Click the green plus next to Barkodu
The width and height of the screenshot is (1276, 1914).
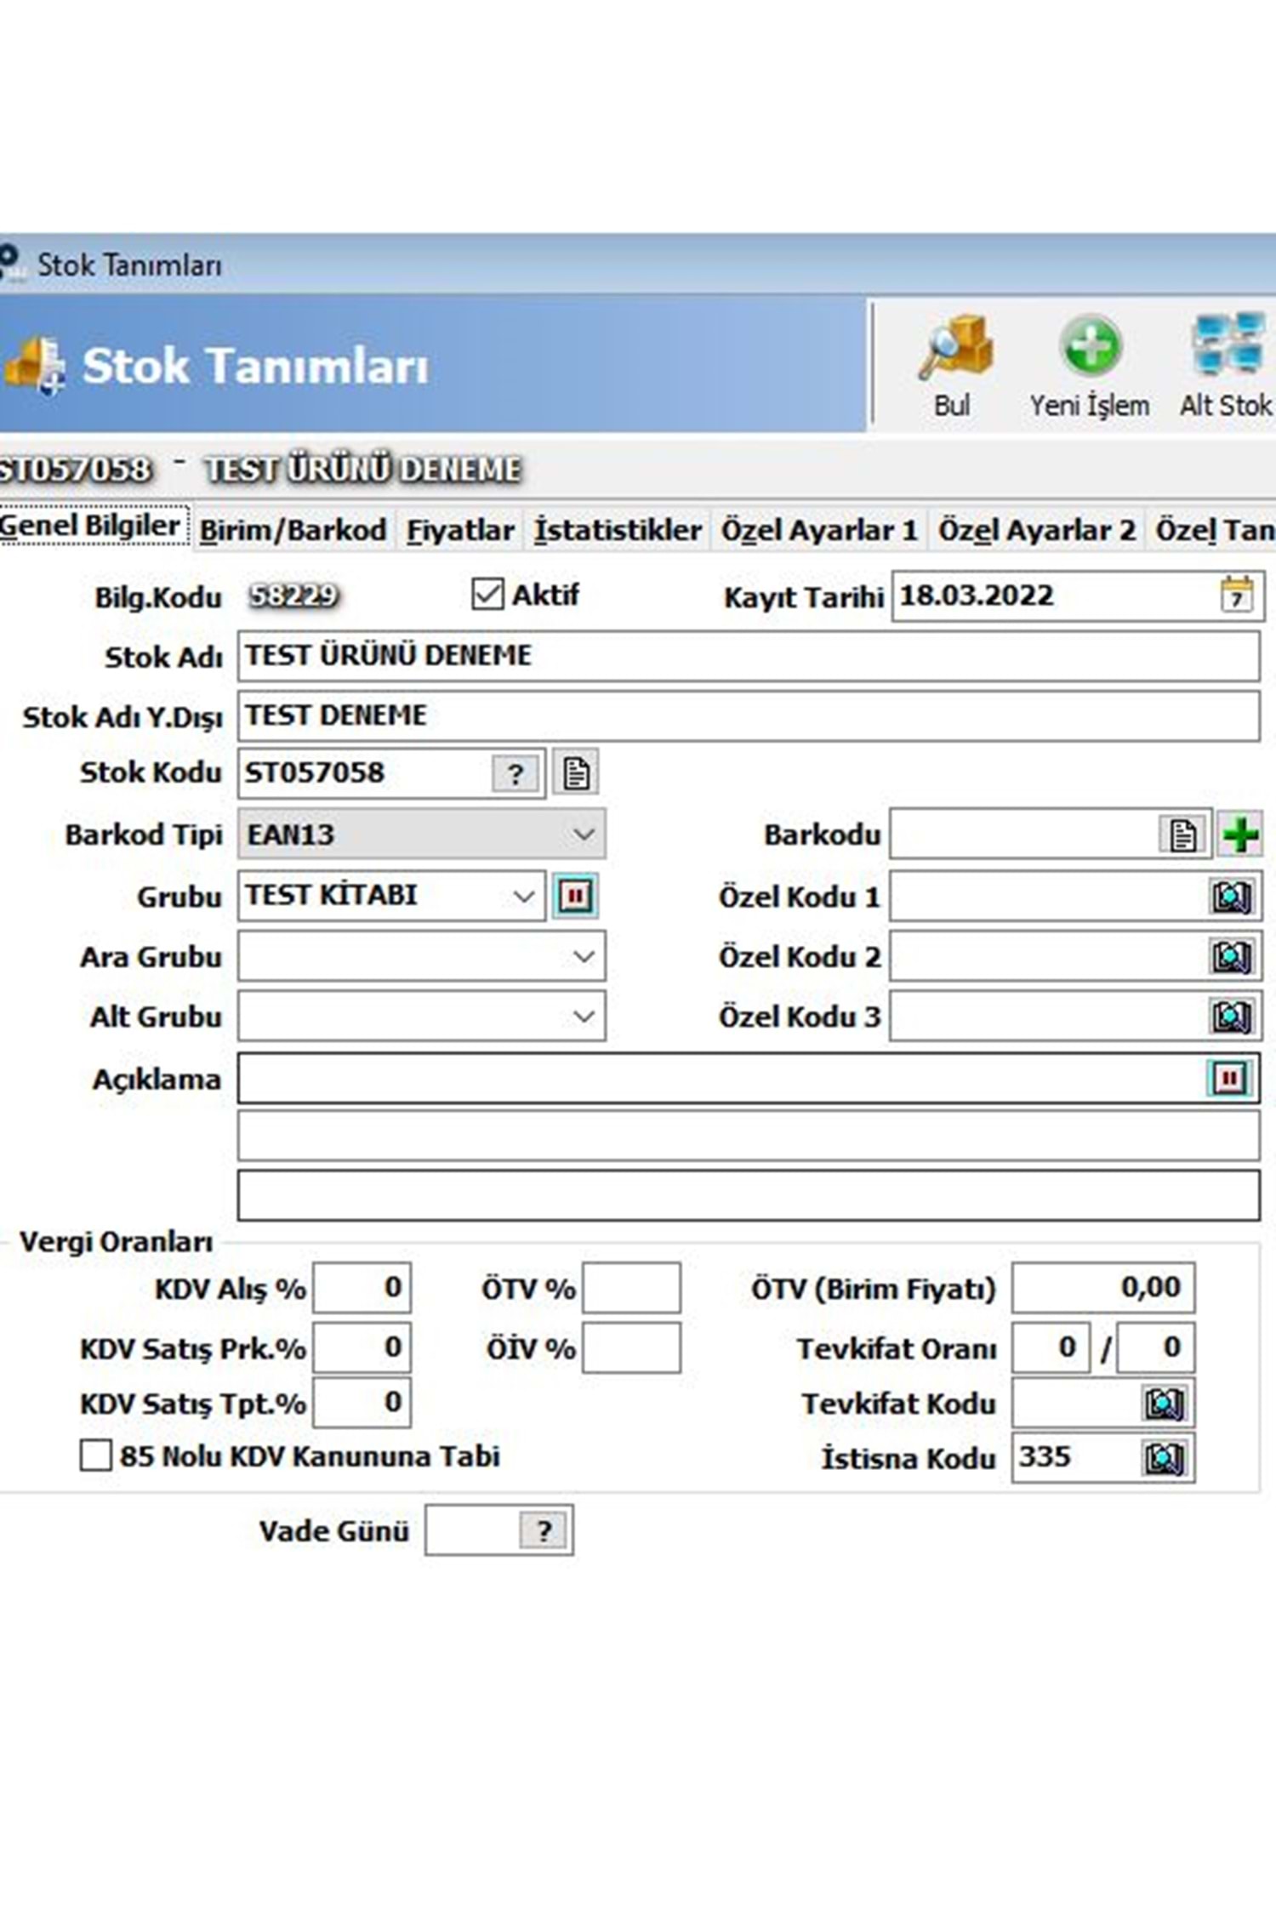click(x=1240, y=835)
